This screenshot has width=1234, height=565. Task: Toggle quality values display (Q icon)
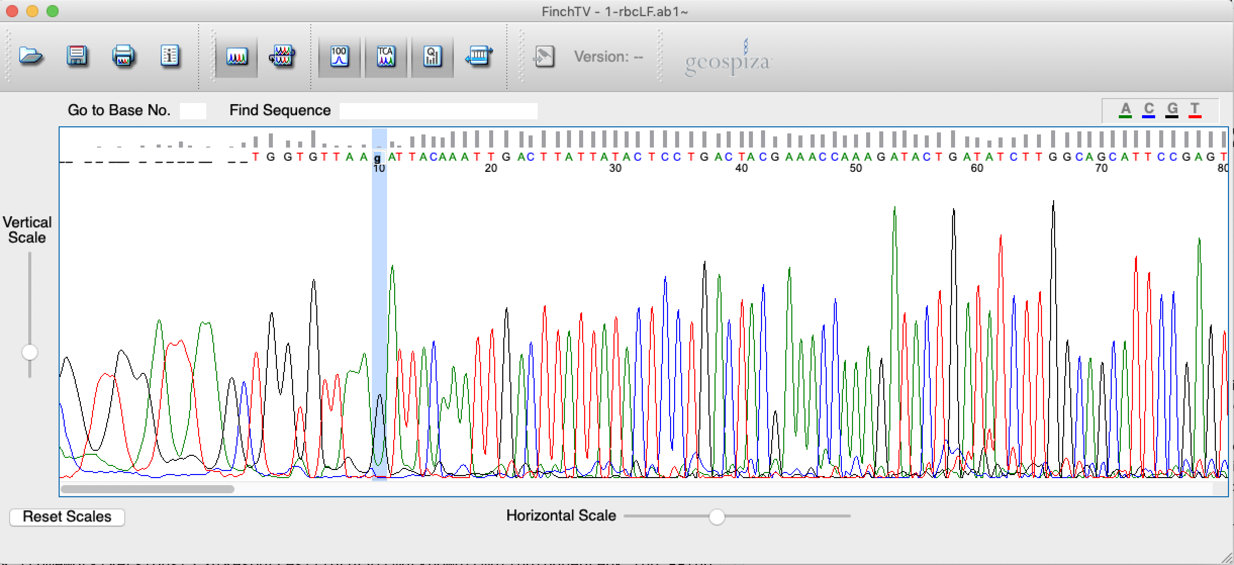tap(432, 57)
